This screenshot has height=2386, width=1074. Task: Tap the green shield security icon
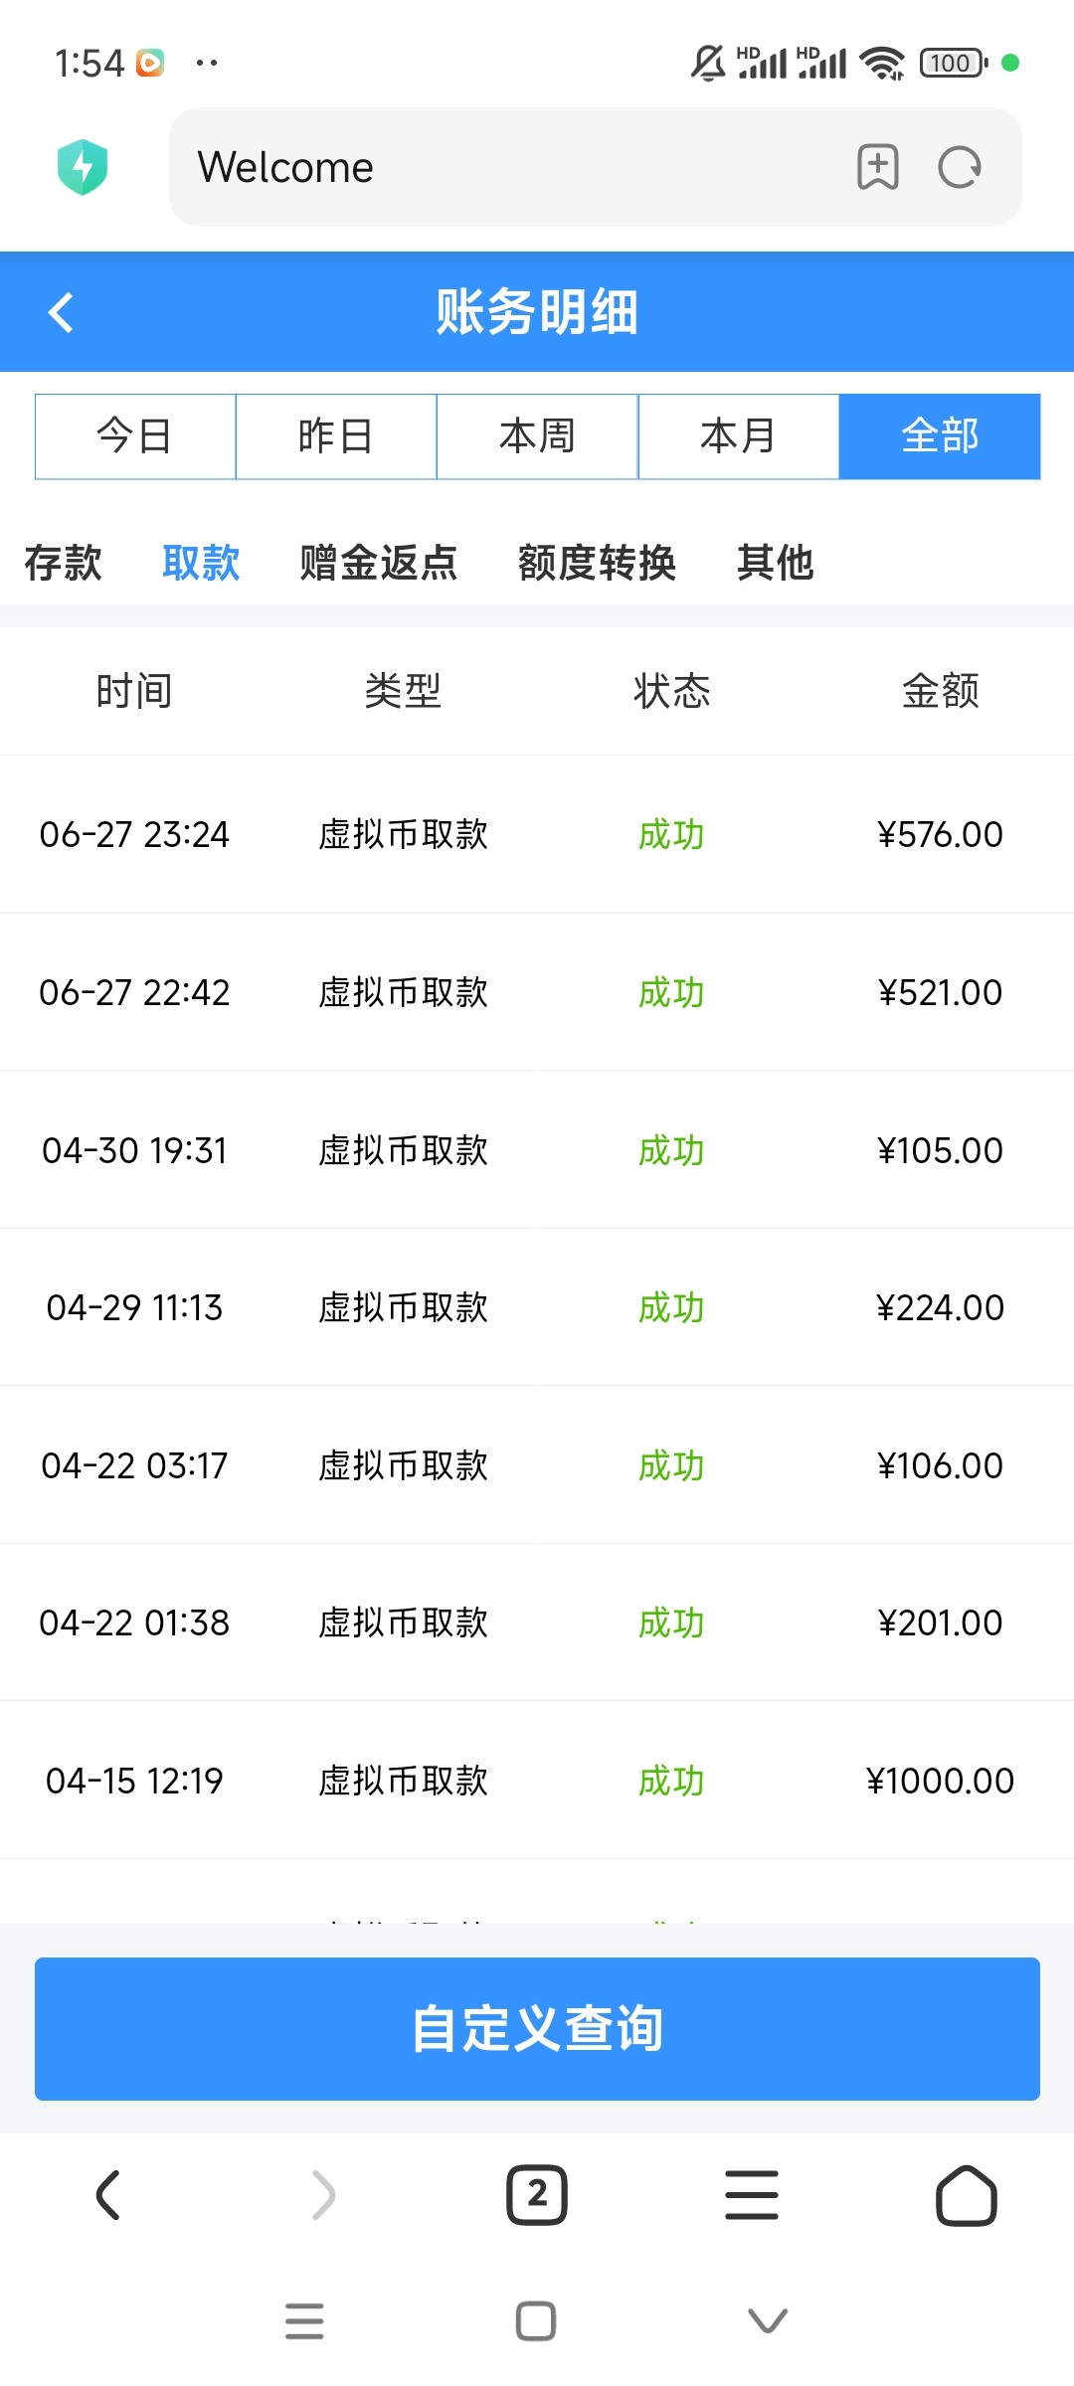tap(83, 167)
